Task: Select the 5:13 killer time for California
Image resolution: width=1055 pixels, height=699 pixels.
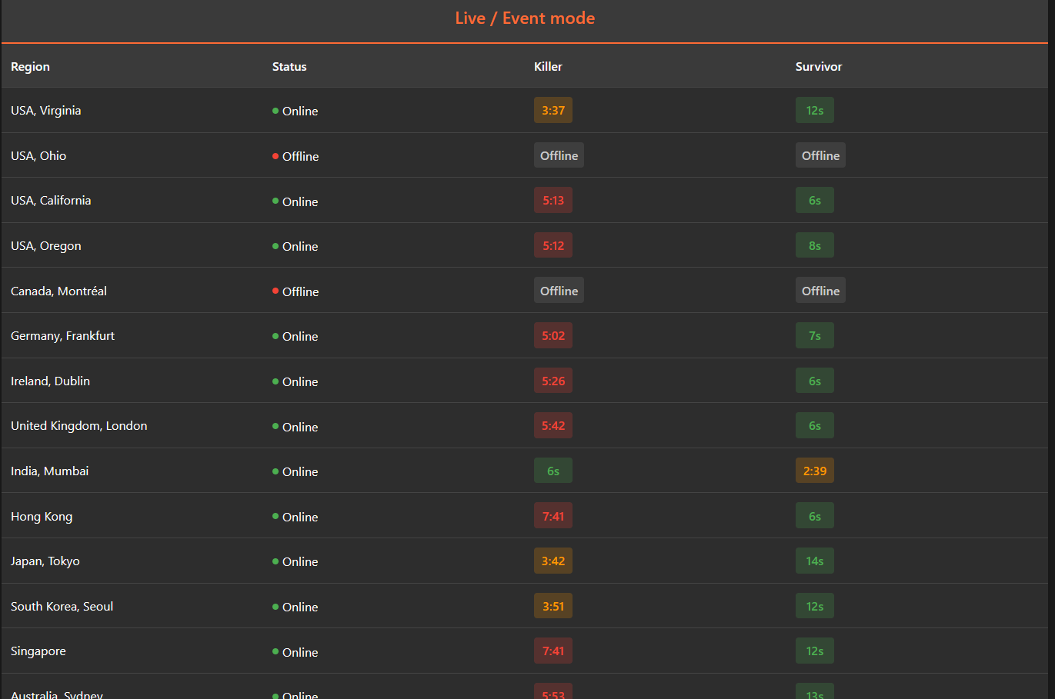Action: click(553, 201)
